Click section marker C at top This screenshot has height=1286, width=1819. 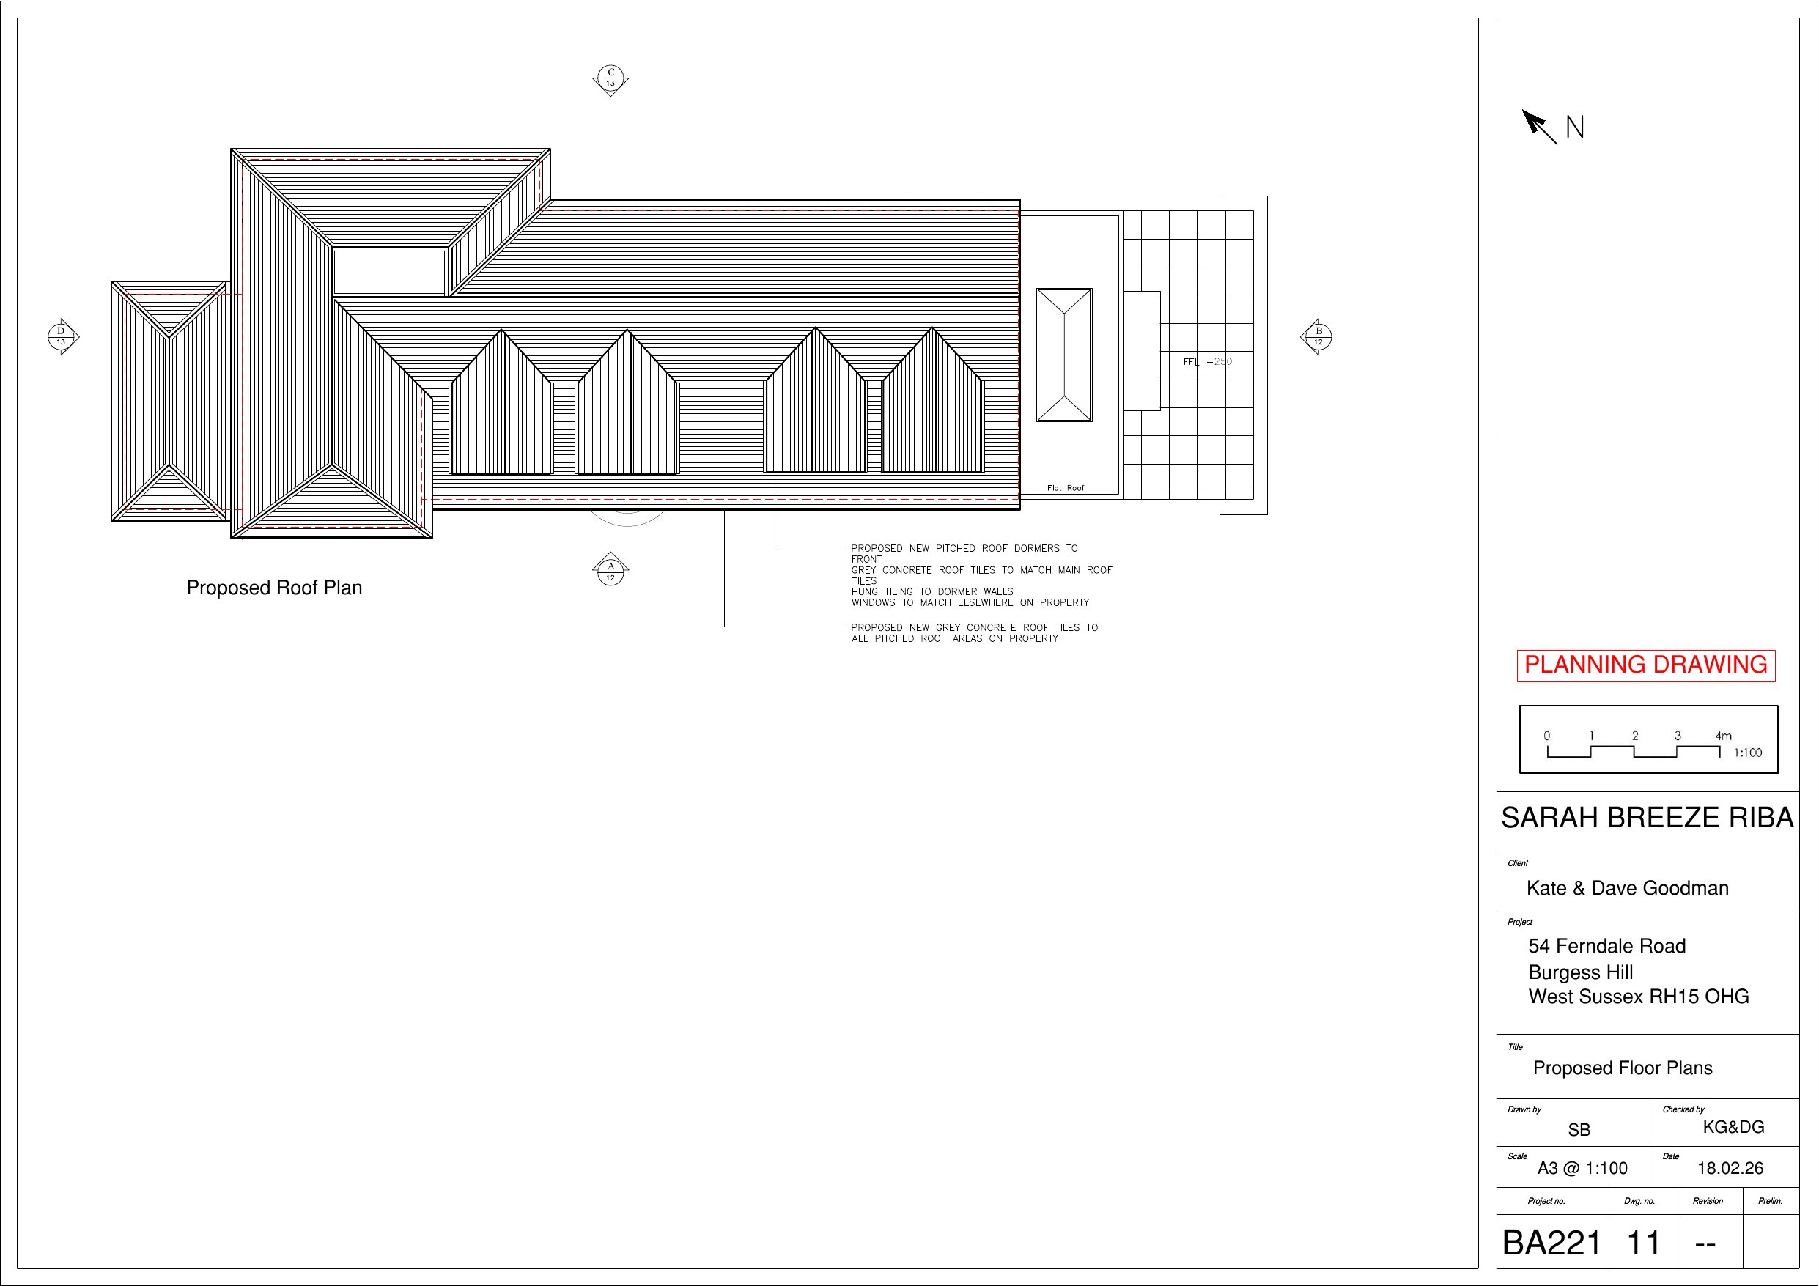tap(610, 79)
